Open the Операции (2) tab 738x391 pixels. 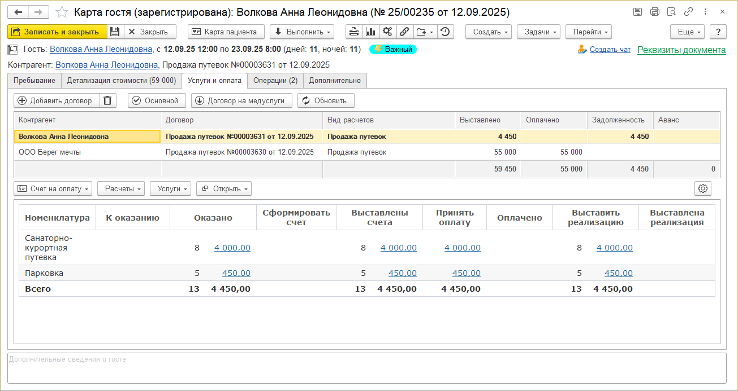pyautogui.click(x=275, y=81)
